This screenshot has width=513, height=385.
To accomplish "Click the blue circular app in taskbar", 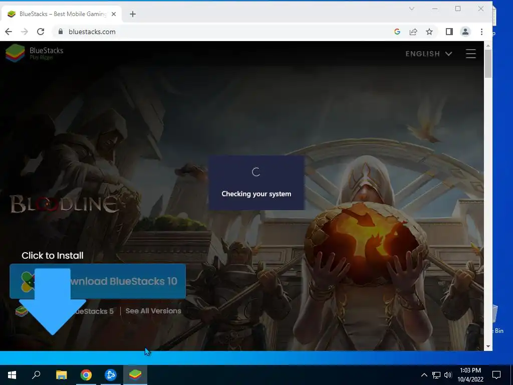I will coord(111,375).
